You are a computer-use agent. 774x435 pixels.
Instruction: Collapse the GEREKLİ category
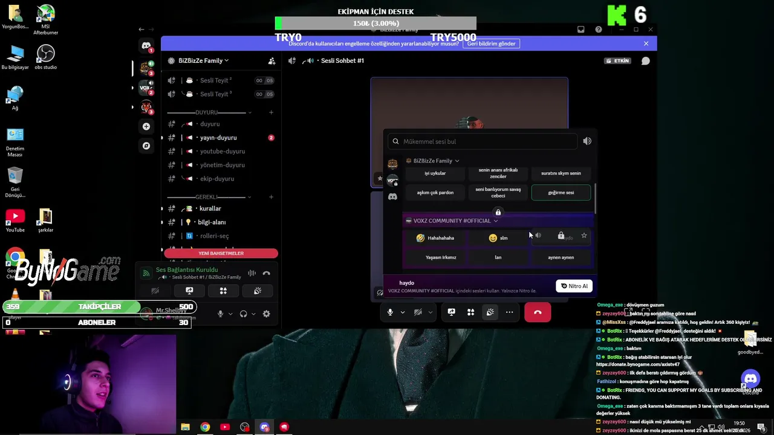point(250,197)
